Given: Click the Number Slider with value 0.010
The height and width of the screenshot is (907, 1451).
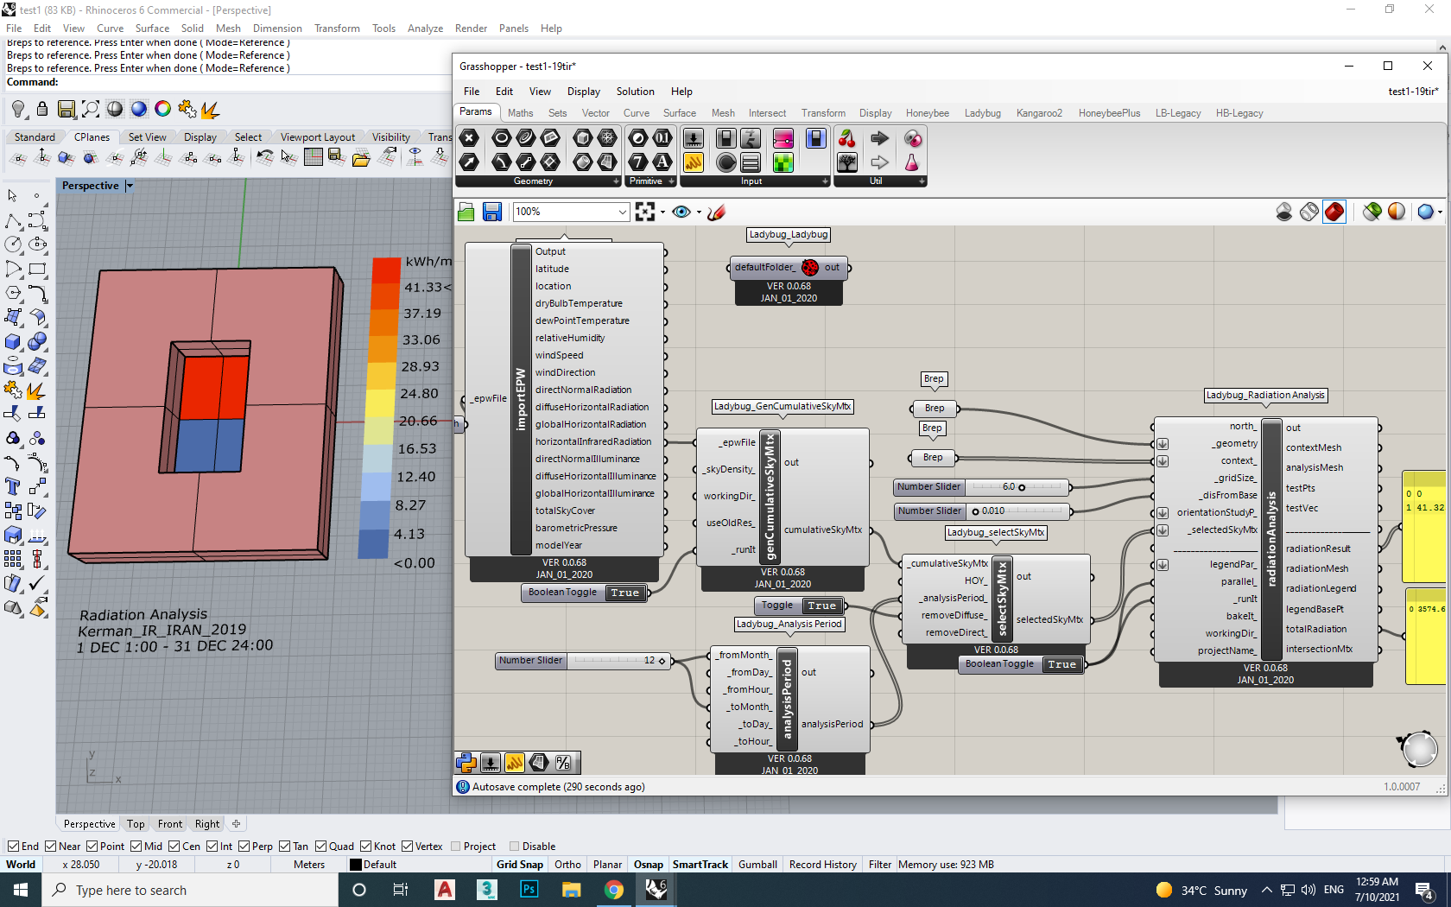Looking at the screenshot, I should click(x=982, y=511).
